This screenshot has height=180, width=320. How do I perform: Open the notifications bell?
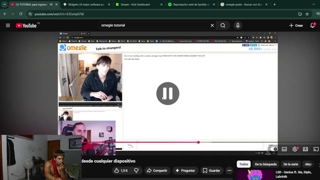pos(312,25)
